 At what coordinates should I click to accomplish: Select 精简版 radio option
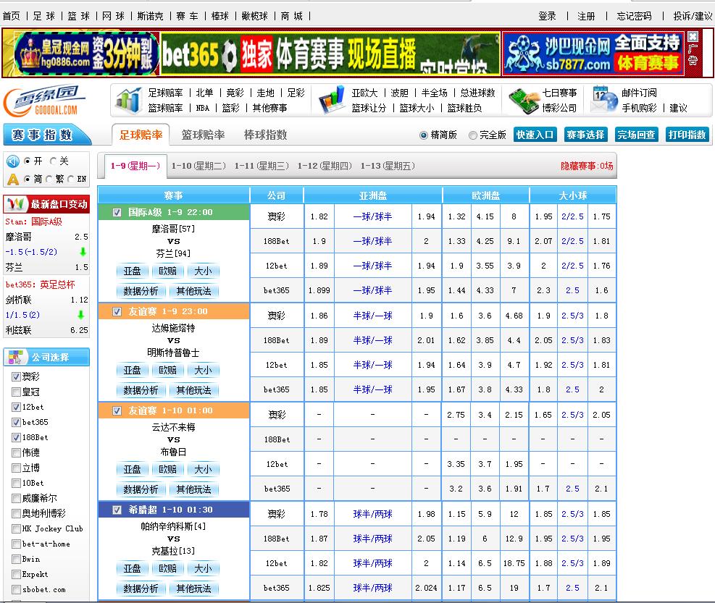point(424,135)
